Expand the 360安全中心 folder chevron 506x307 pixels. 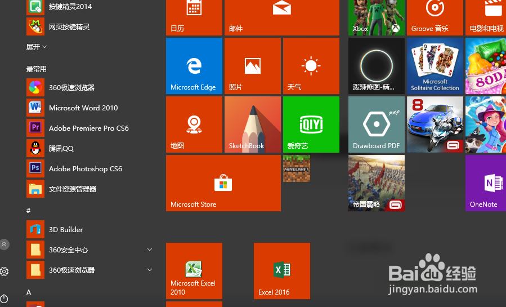(150, 250)
